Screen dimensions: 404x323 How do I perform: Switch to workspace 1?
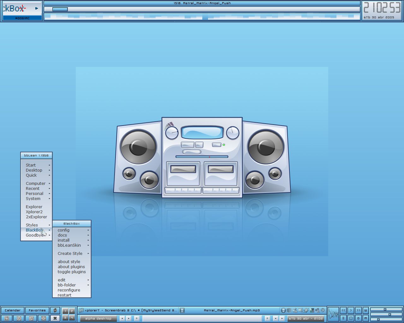point(65,311)
